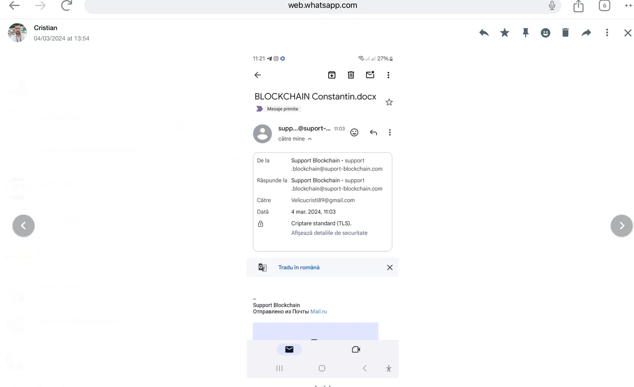
Task: Tap back arrow in the Gmail screenshot
Action: click(x=257, y=75)
